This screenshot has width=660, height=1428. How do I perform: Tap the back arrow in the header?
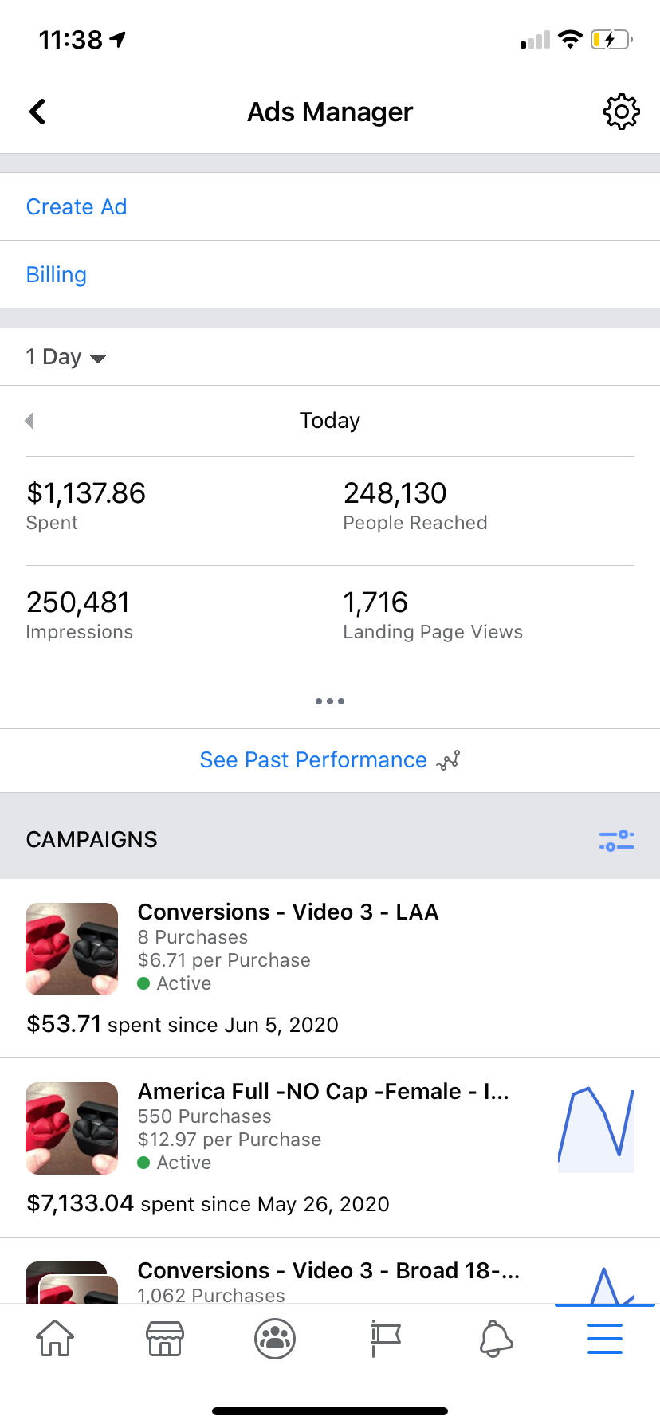pos(37,112)
